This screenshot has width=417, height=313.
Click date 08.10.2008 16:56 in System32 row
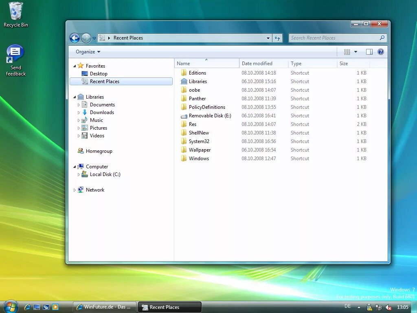259,141
